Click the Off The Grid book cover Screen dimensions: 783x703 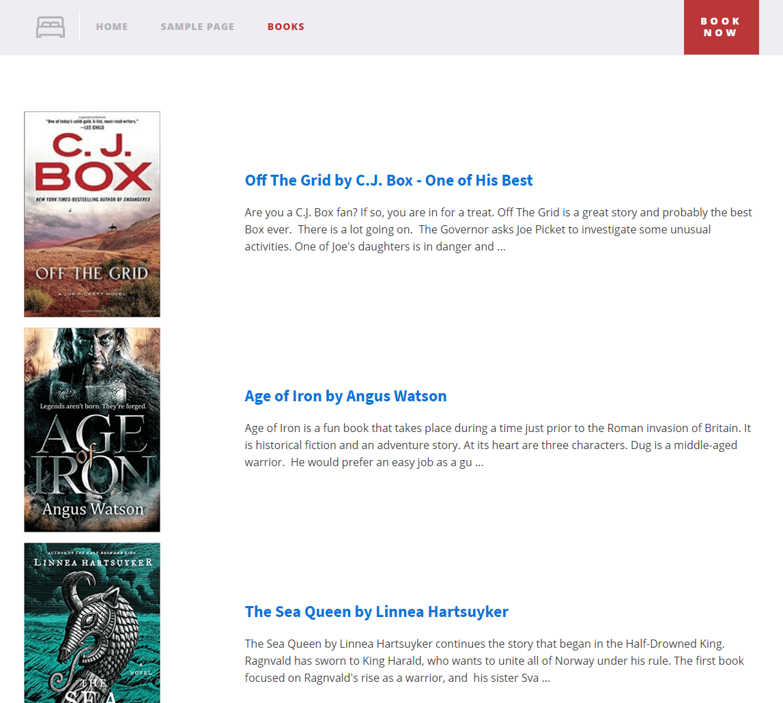point(91,214)
